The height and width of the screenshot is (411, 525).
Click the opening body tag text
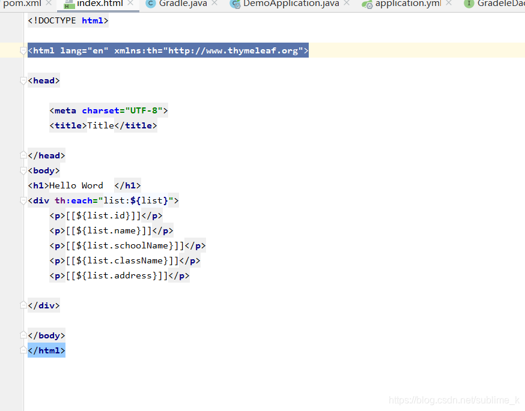(x=44, y=170)
